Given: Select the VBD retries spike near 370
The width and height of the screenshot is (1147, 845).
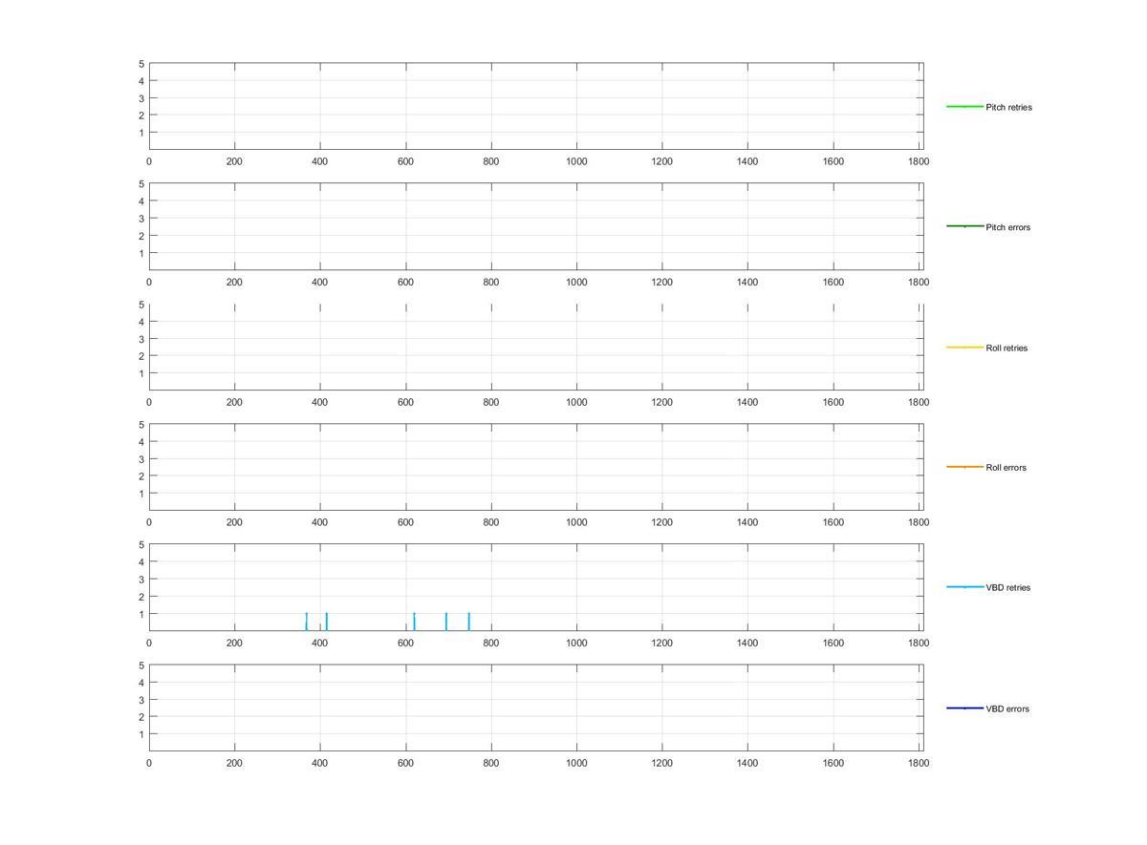Looking at the screenshot, I should tap(307, 622).
